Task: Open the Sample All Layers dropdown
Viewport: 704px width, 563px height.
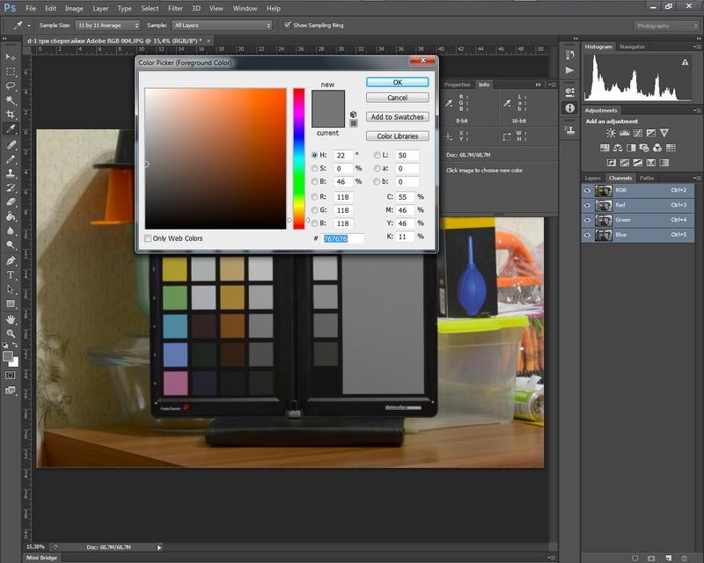Action: pyautogui.click(x=222, y=26)
